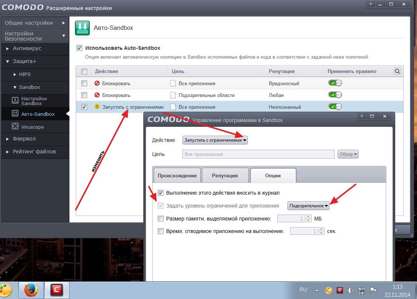Check the Блокировать Вредоносный row checkbox
Viewport: 417px width, 299px height.
point(84,83)
